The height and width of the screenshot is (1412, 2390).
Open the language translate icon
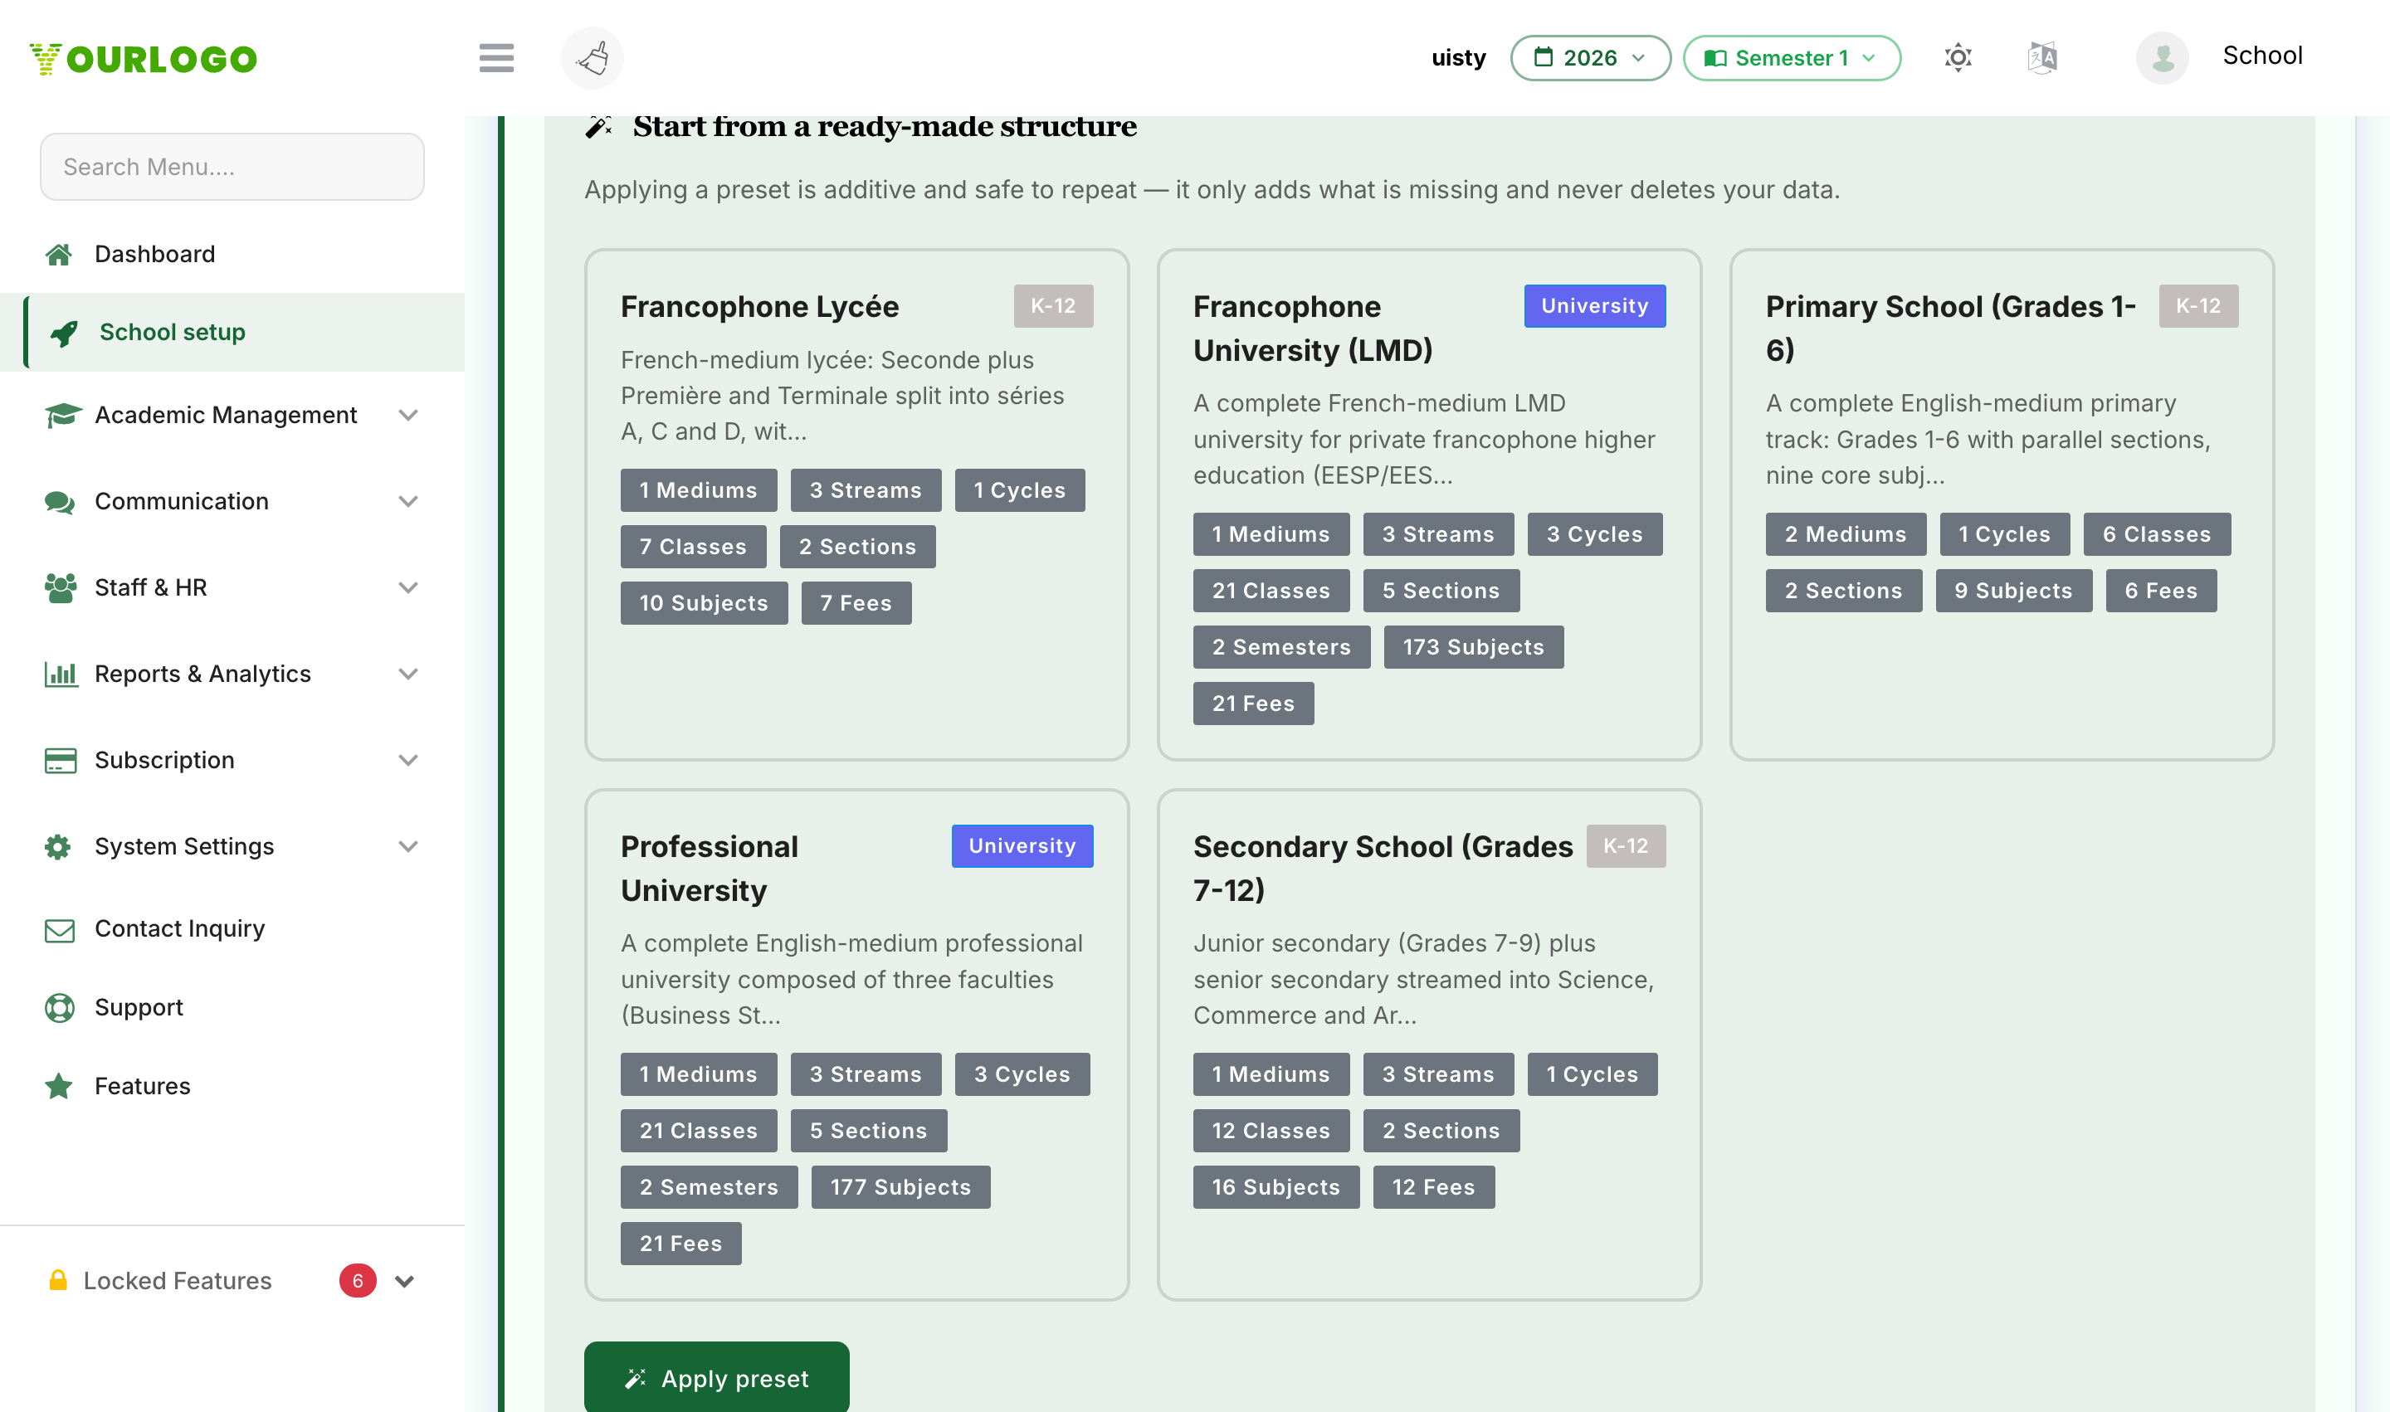(2041, 58)
